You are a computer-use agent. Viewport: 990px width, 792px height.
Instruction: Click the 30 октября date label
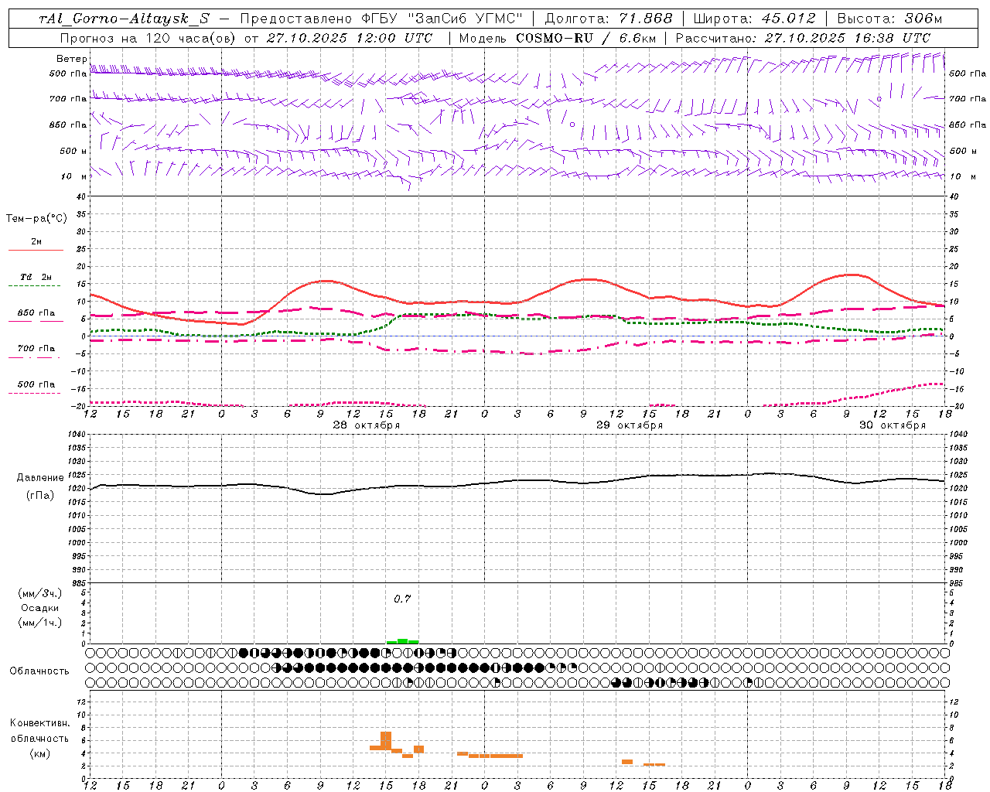pyautogui.click(x=892, y=425)
